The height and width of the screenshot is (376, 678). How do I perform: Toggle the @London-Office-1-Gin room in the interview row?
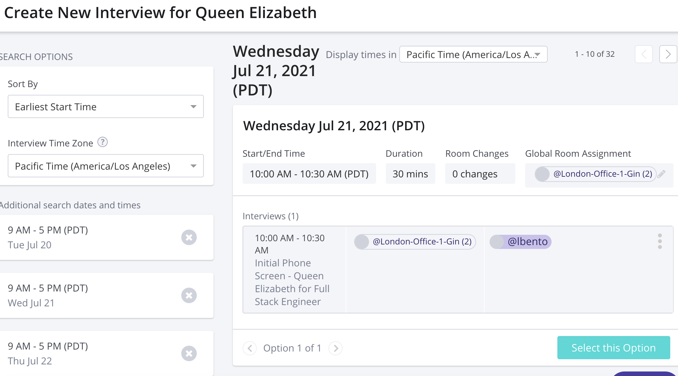point(415,241)
